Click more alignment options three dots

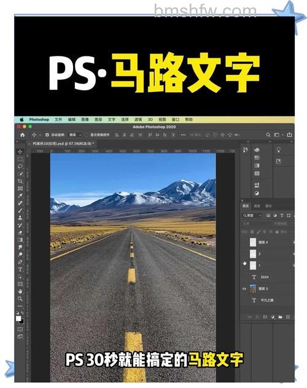click(183, 135)
